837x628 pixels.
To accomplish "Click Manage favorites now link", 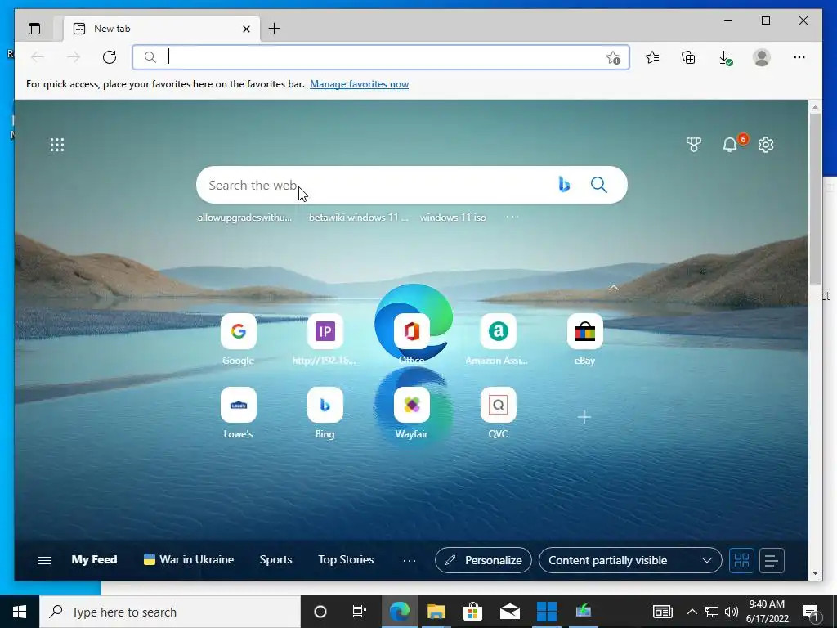I will pyautogui.click(x=360, y=84).
